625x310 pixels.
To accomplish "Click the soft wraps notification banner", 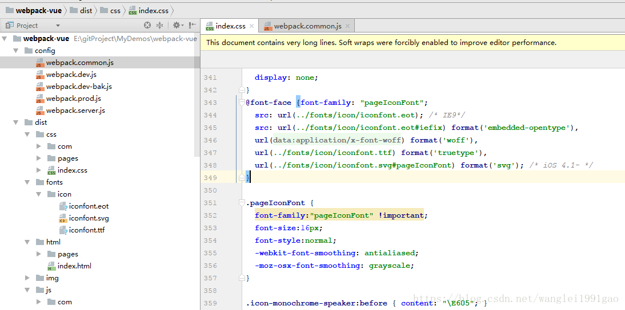I will pyautogui.click(x=412, y=43).
